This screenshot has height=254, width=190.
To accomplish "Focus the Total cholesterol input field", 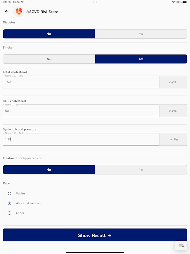I will point(81,82).
